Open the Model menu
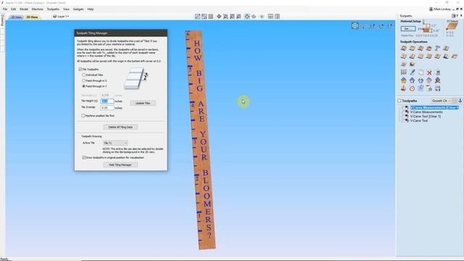This screenshot has width=464, height=261. (x=24, y=9)
